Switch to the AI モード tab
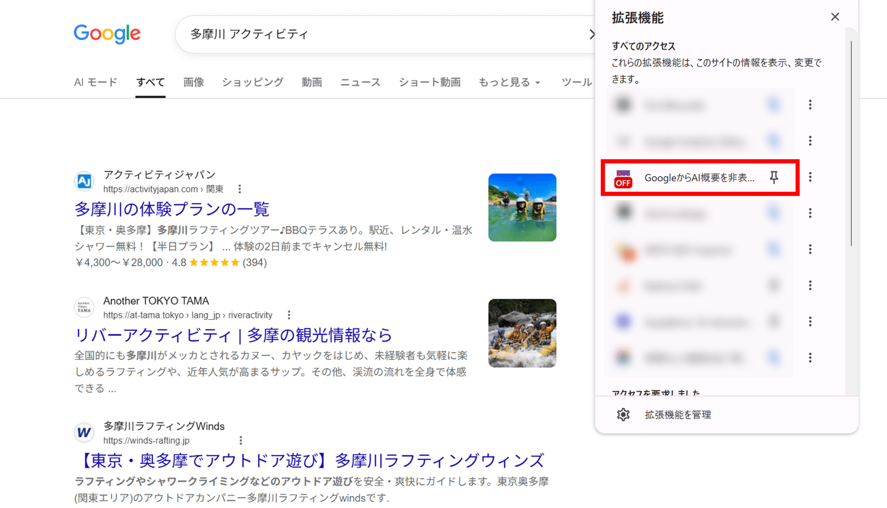The width and height of the screenshot is (887, 508). 96,82
